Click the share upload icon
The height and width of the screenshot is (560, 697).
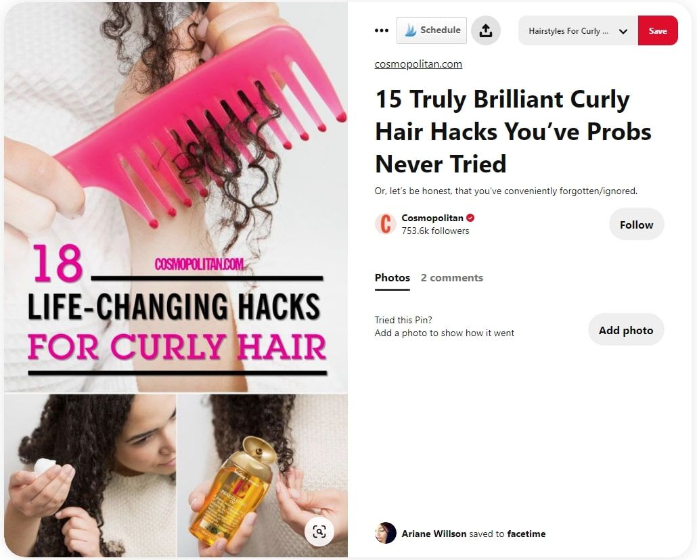485,30
